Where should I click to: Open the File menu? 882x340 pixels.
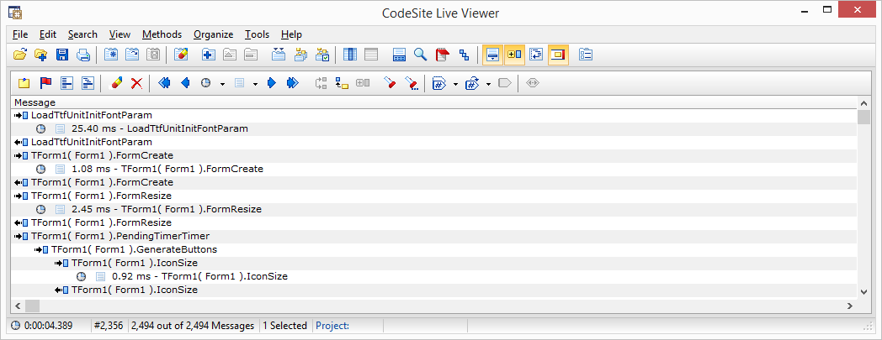(x=20, y=34)
